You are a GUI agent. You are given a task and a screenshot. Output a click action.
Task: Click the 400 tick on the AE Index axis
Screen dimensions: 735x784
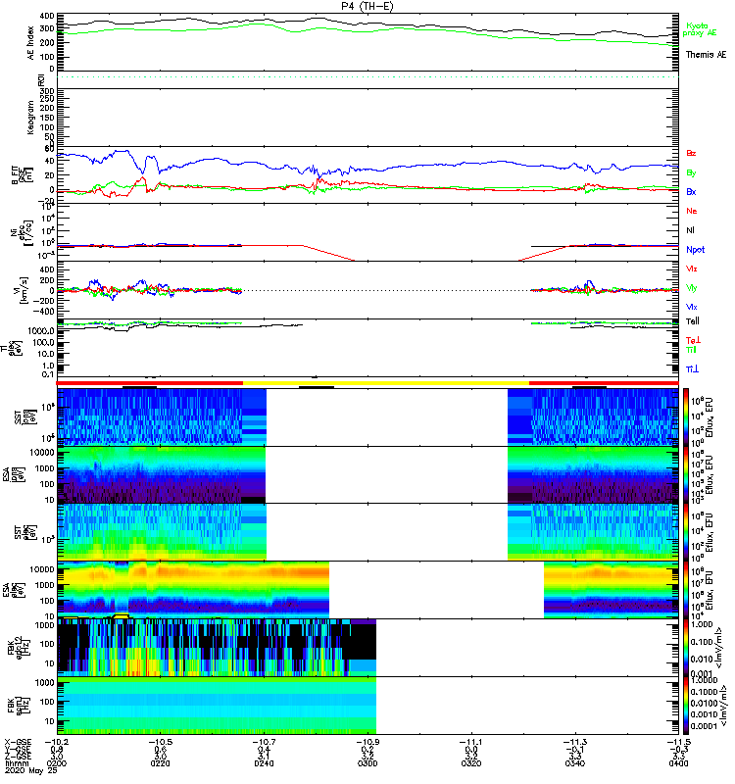[47, 16]
